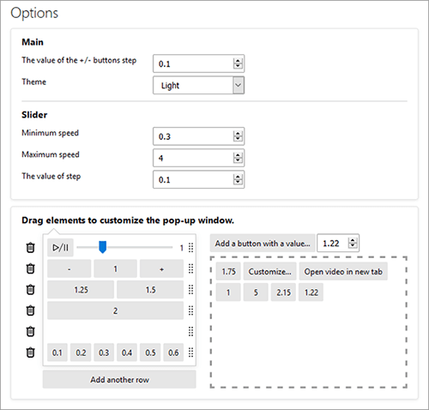Delete the minus/plus buttons row
Image resolution: width=429 pixels, height=410 pixels.
pyautogui.click(x=30, y=268)
